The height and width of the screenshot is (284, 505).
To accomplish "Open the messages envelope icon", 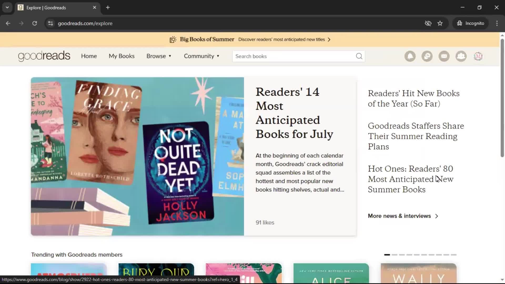I will pyautogui.click(x=444, y=56).
